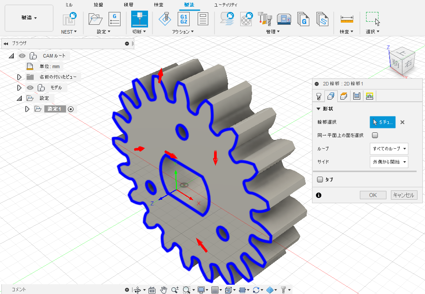The image size is (425, 294).
Task: Click the checkered sphere add-in icon
Action: coord(246,19)
